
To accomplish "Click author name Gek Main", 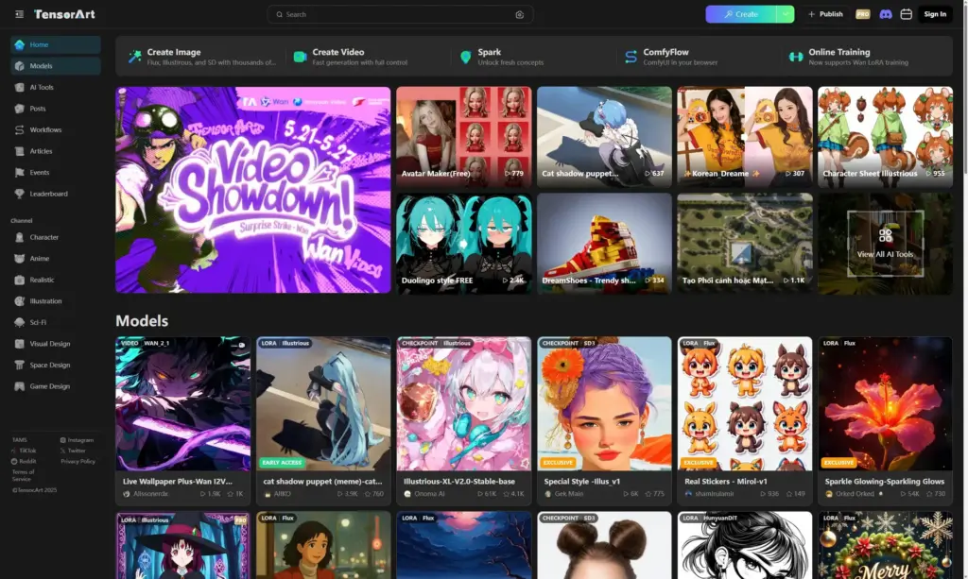I will (x=568, y=494).
